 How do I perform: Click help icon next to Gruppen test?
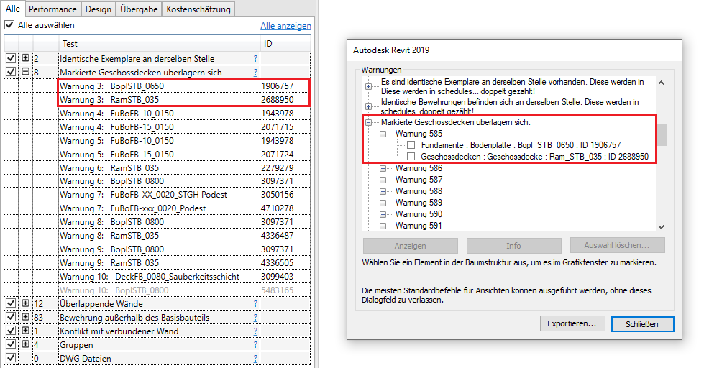[x=255, y=345]
